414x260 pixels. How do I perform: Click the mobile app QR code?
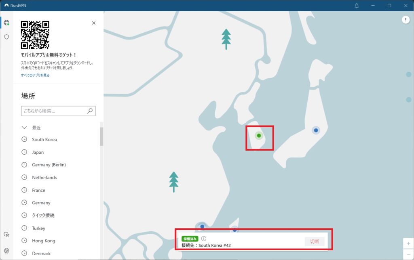(x=35, y=35)
